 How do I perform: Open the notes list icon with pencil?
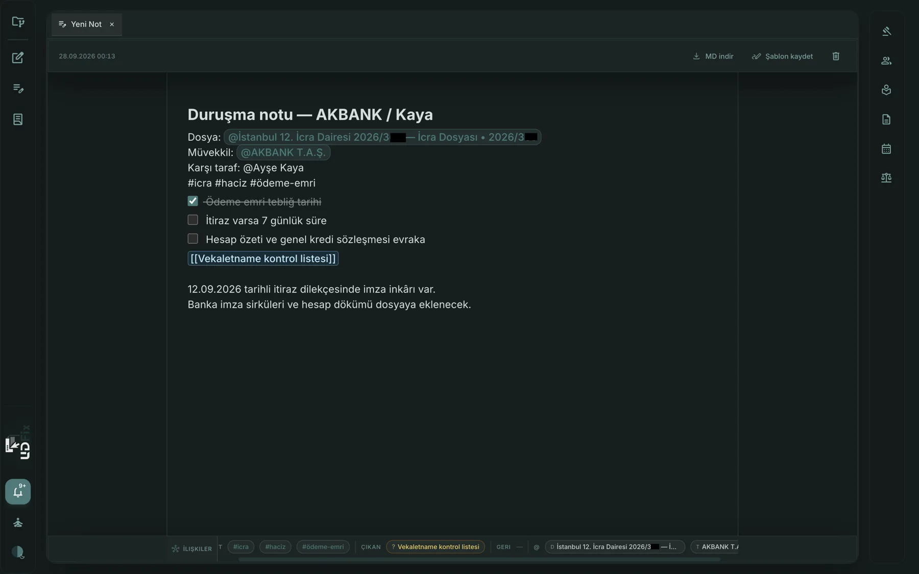tap(18, 89)
